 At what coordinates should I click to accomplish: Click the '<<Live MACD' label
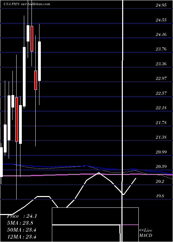click(x=146, y=233)
